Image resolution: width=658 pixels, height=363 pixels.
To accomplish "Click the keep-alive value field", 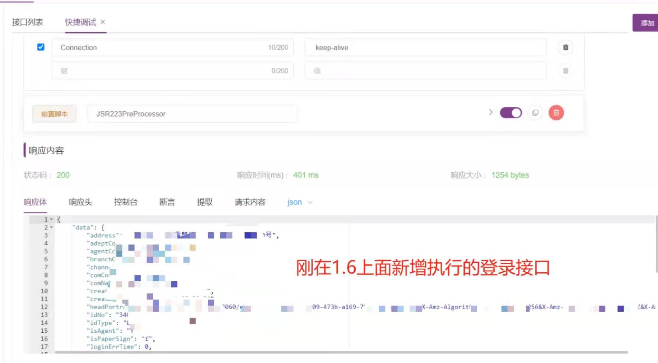I will [426, 47].
